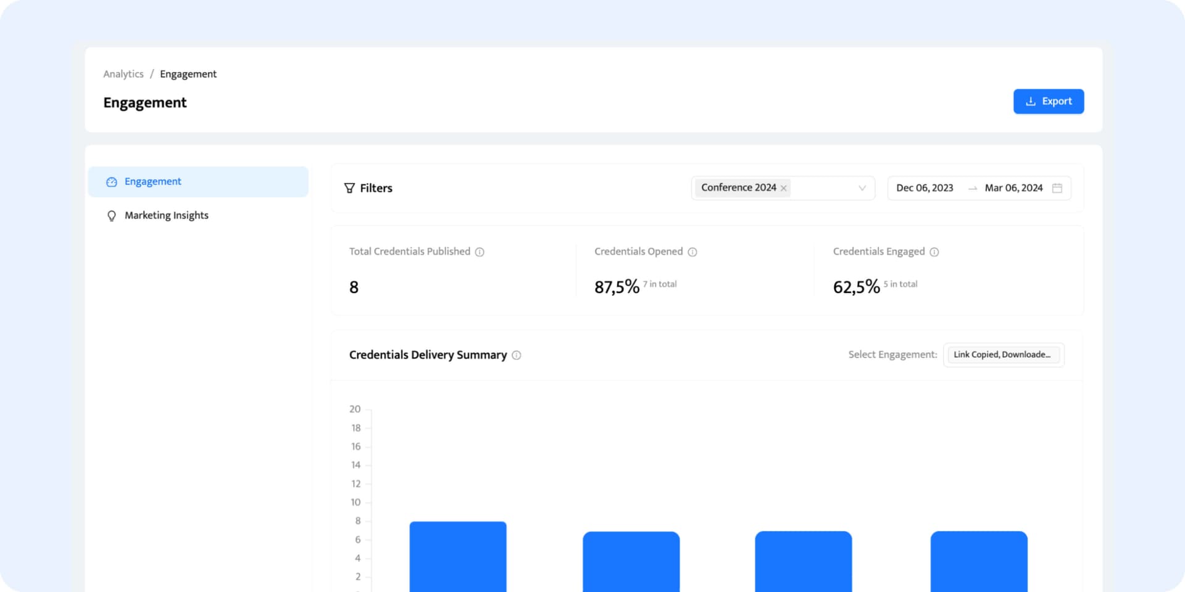
Task: Click info icon beside Total Credentials Published
Action: point(480,252)
